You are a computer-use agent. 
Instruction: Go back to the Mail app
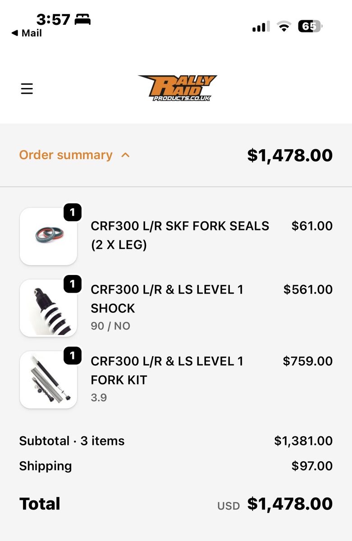tap(26, 33)
